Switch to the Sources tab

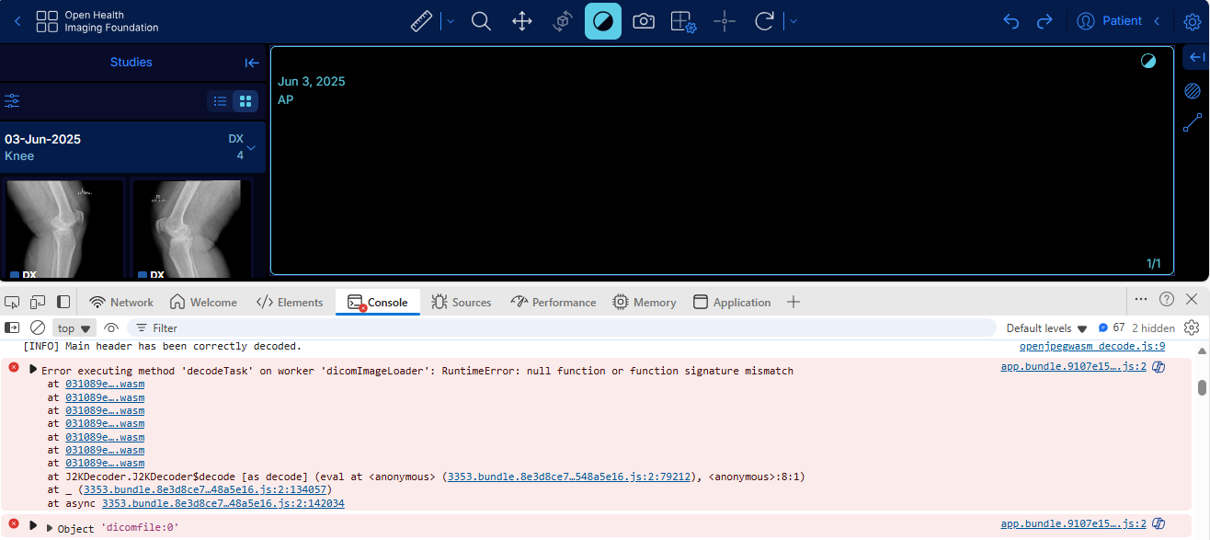point(462,302)
